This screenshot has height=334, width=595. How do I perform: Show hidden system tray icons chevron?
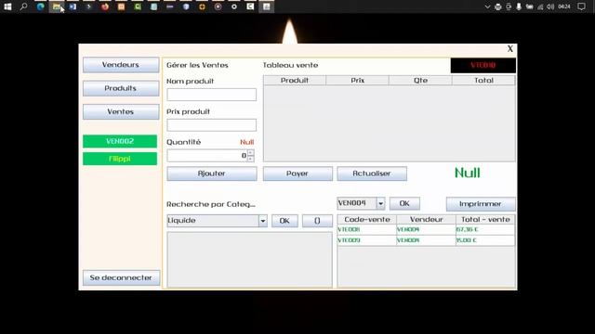[487, 6]
